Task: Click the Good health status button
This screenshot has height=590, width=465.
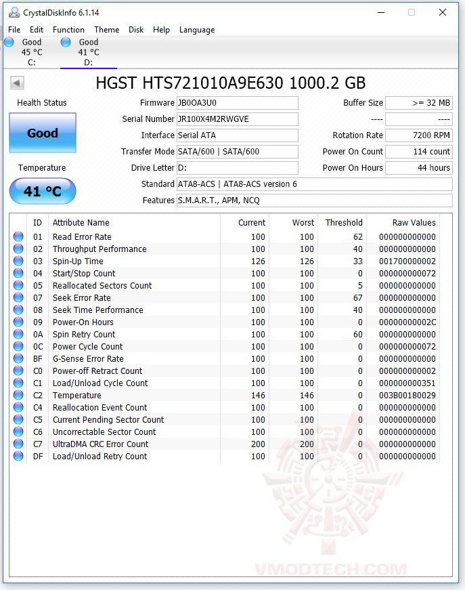Action: (x=43, y=133)
